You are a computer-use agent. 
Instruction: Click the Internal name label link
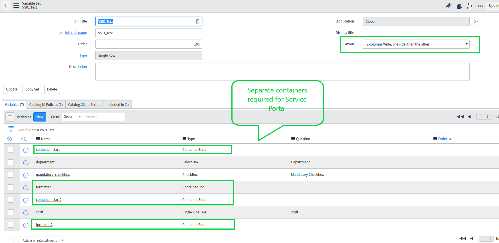(x=76, y=33)
